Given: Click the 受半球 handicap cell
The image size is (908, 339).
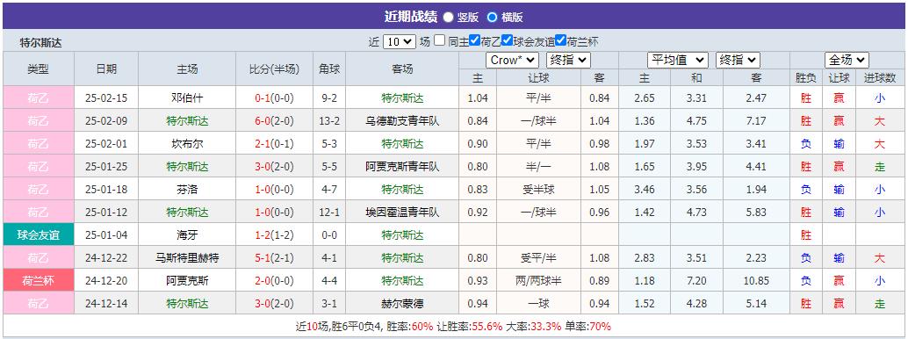Looking at the screenshot, I should [538, 190].
